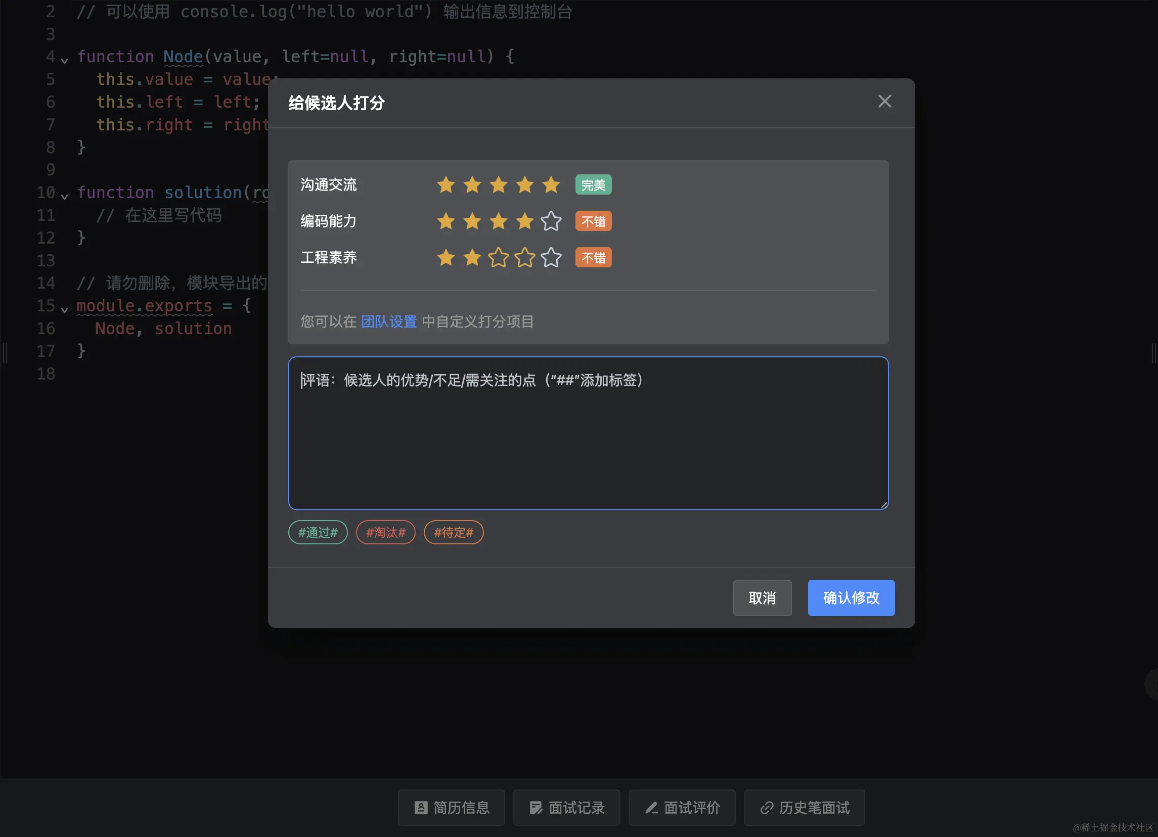Open 简历信息 panel with resume icon

tap(452, 807)
